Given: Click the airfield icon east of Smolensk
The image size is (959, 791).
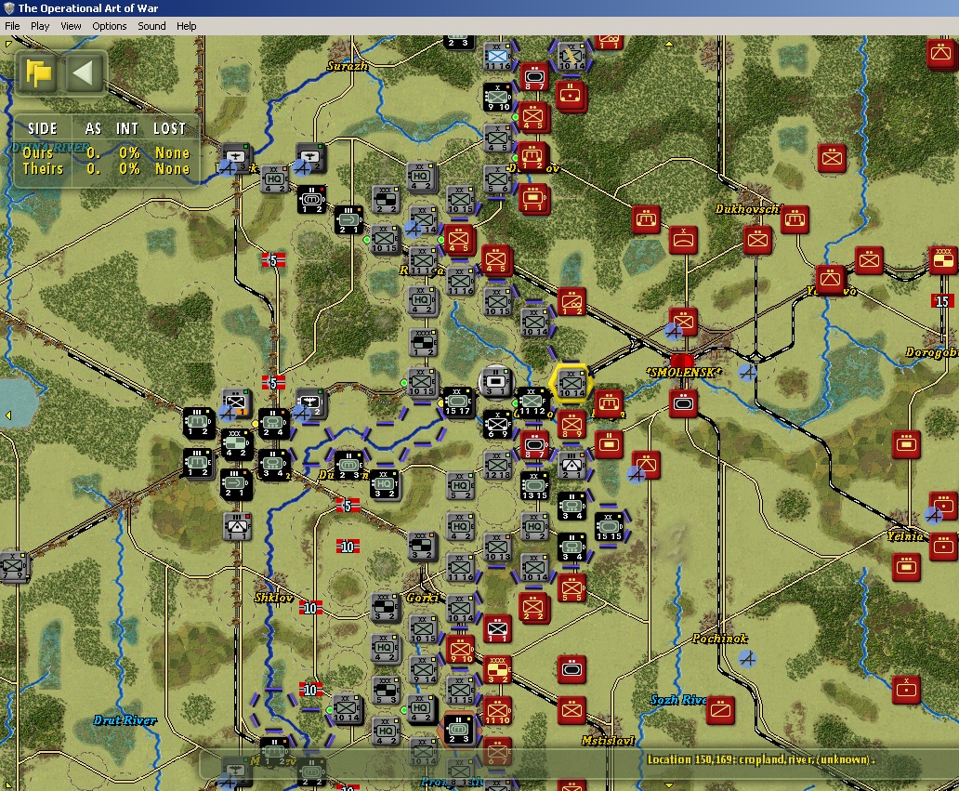Looking at the screenshot, I should click(x=747, y=372).
